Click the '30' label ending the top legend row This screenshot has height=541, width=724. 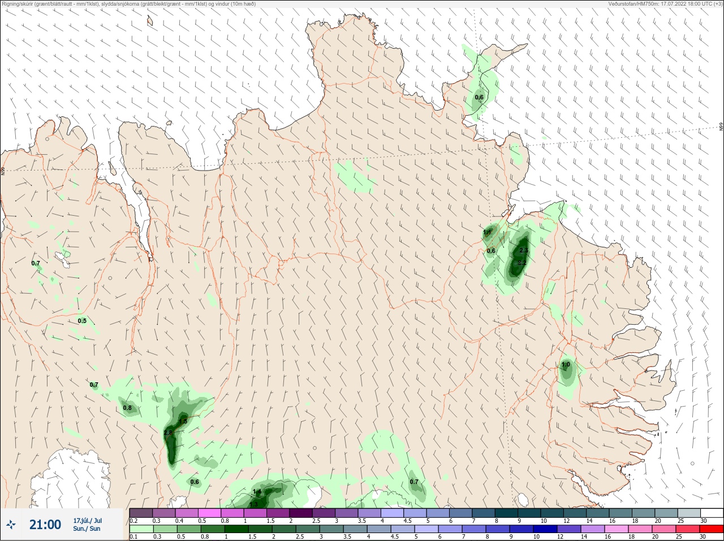[x=704, y=521]
